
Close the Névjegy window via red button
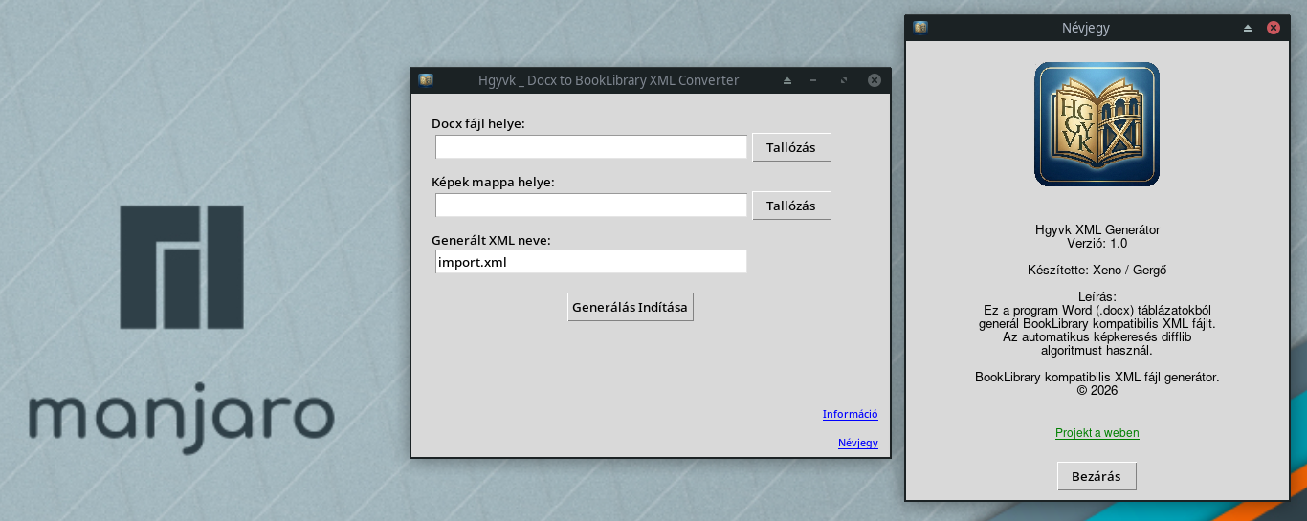[x=1274, y=28]
